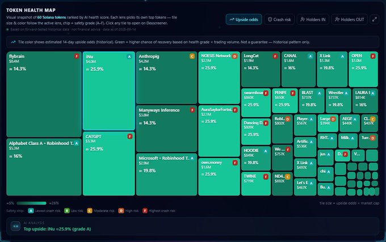Open the AEGIS tile

point(350,123)
